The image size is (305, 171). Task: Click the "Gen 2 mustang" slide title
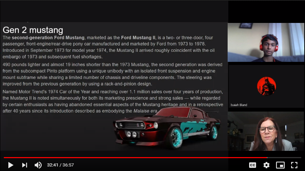pyautogui.click(x=33, y=30)
